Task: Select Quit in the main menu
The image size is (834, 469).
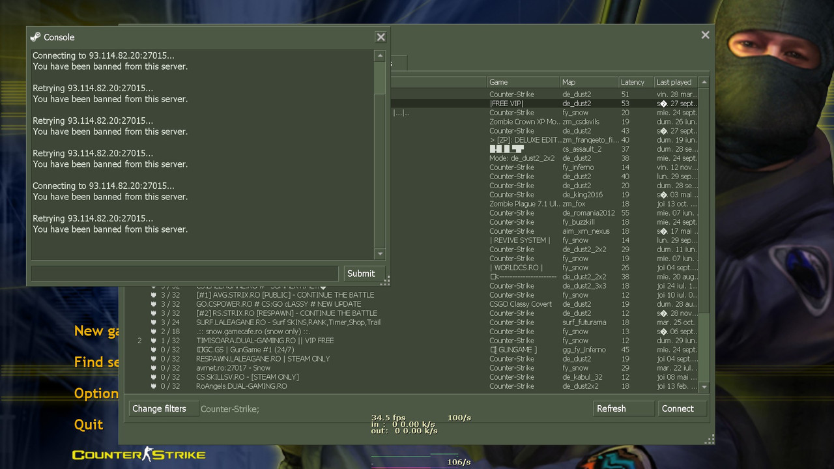Action: click(x=89, y=425)
